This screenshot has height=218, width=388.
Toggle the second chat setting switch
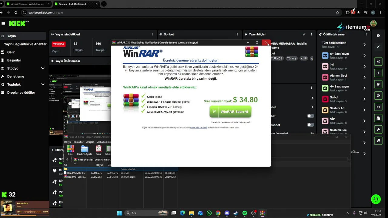[x=310, y=125]
